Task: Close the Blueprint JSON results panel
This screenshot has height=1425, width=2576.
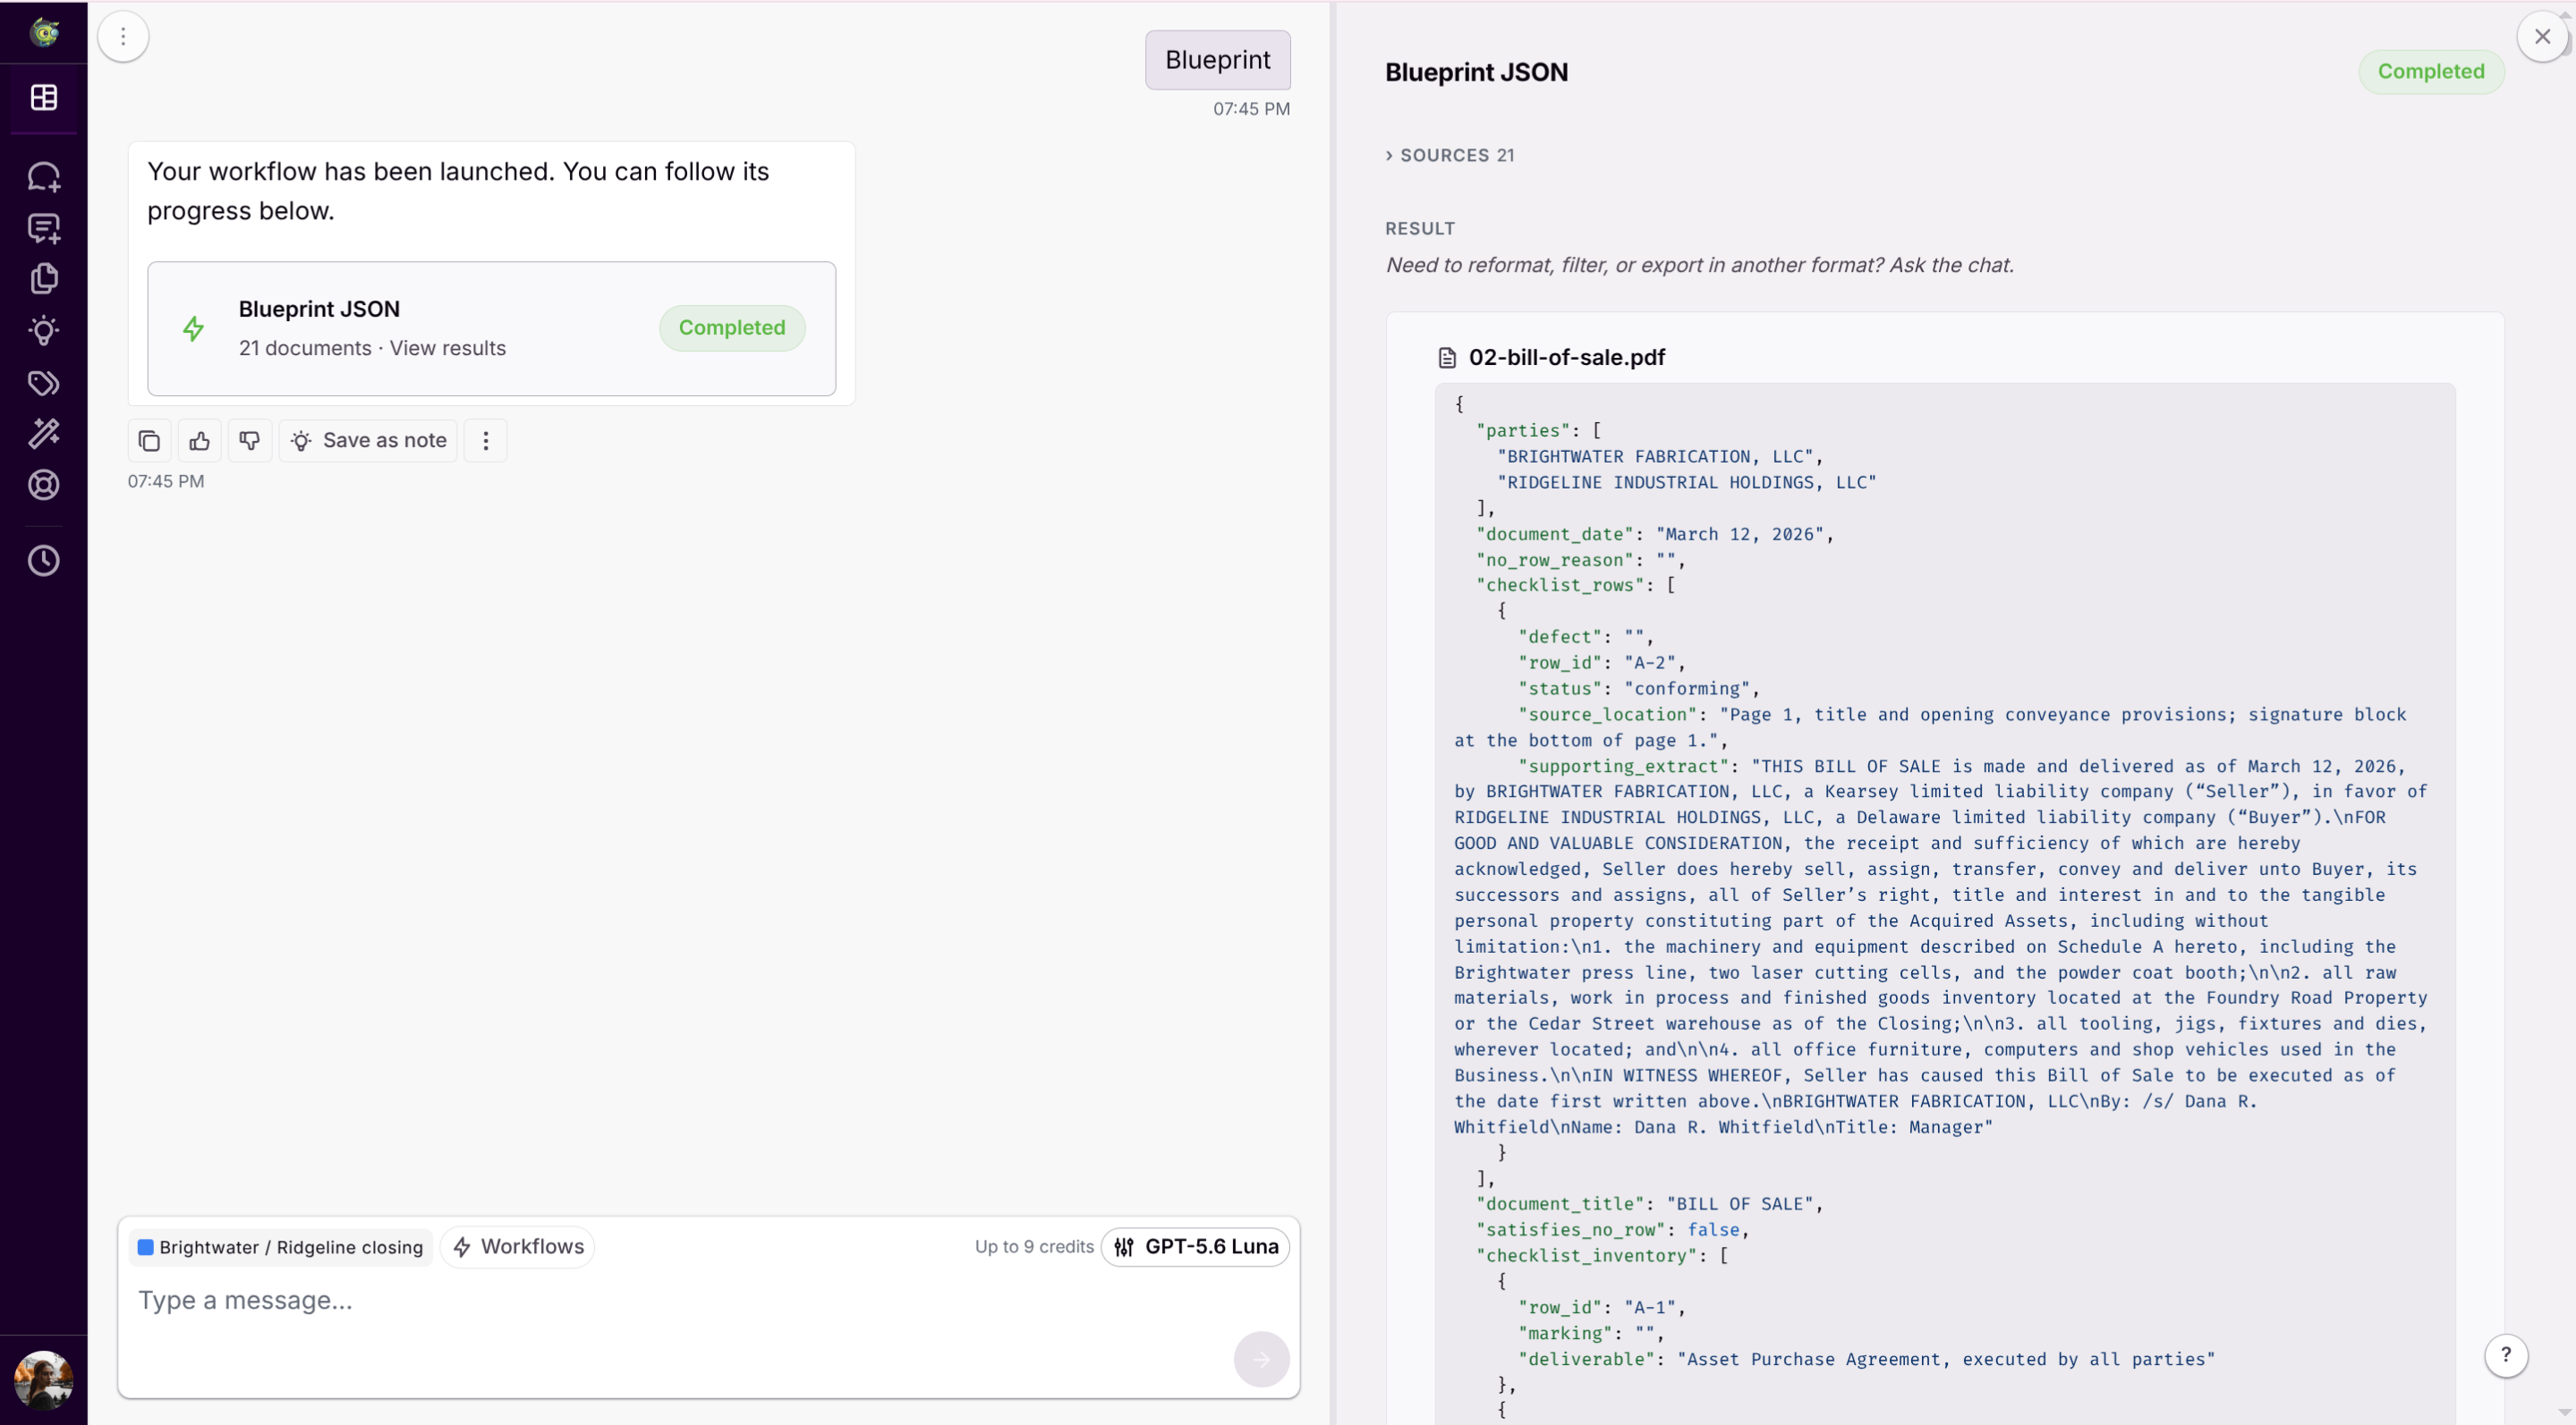Action: pyautogui.click(x=2542, y=37)
